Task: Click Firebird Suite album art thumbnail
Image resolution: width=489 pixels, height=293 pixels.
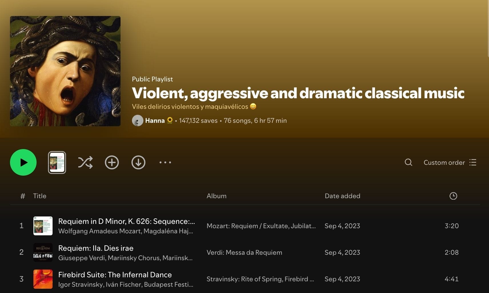Action: tap(43, 279)
